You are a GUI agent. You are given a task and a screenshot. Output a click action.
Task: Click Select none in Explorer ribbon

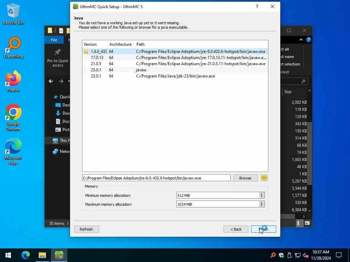click(287, 57)
